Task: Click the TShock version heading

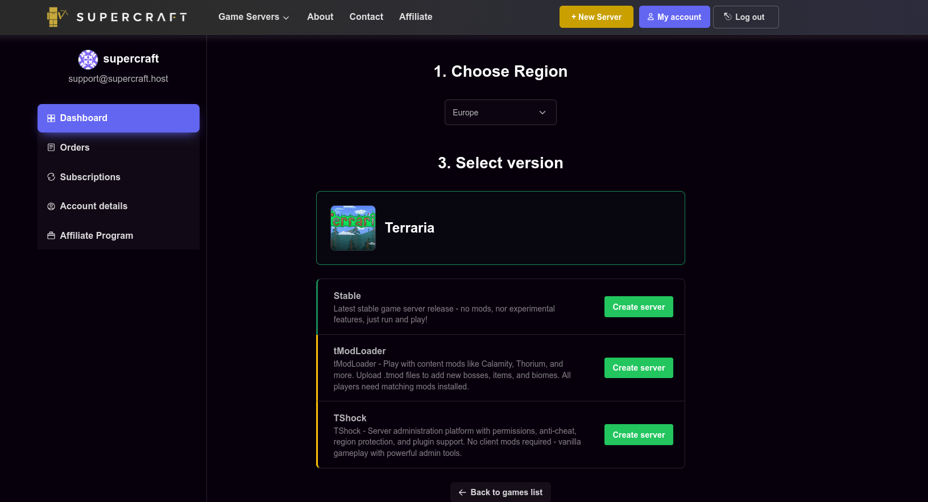Action: click(350, 418)
